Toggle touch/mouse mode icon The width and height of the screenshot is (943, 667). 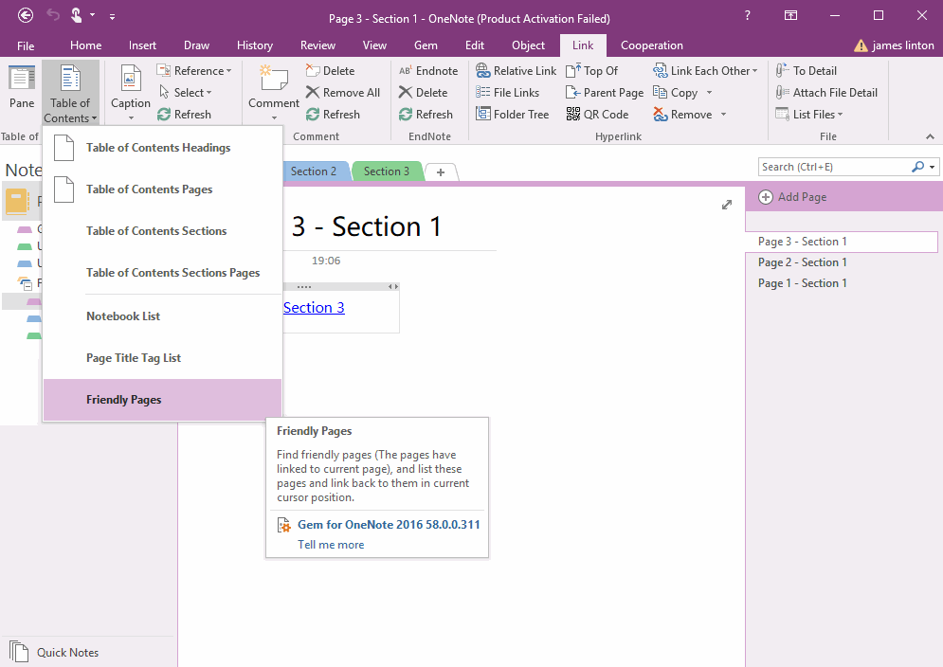pyautogui.click(x=77, y=15)
